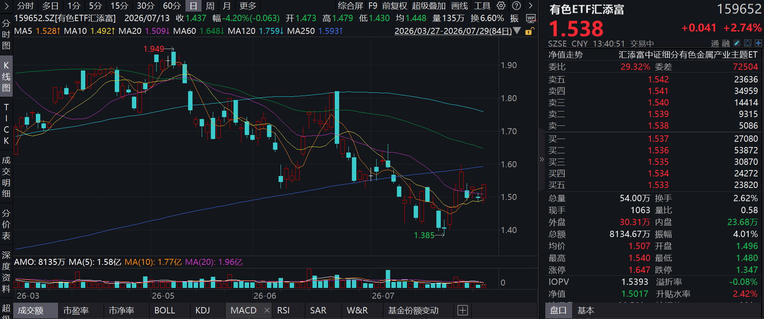This screenshot has width=764, height=319.
Task: Select the KDJ indicator tab
Action: coord(202,310)
